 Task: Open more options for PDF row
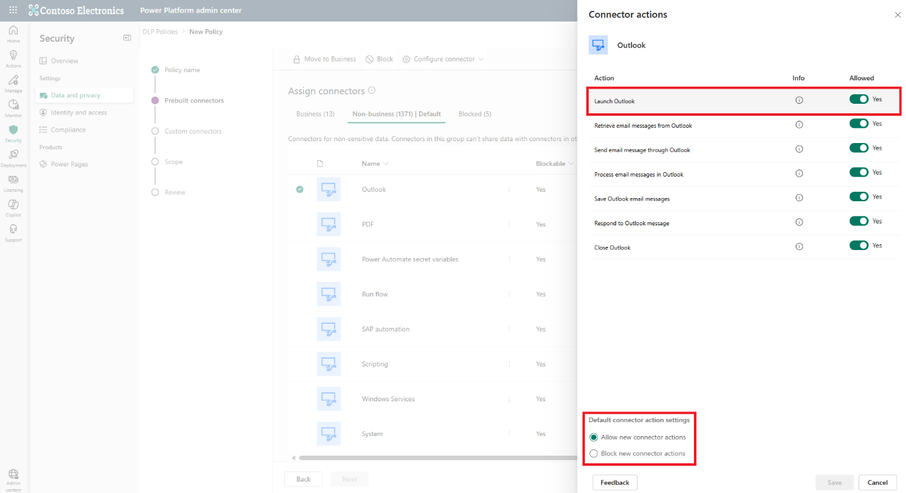click(509, 224)
